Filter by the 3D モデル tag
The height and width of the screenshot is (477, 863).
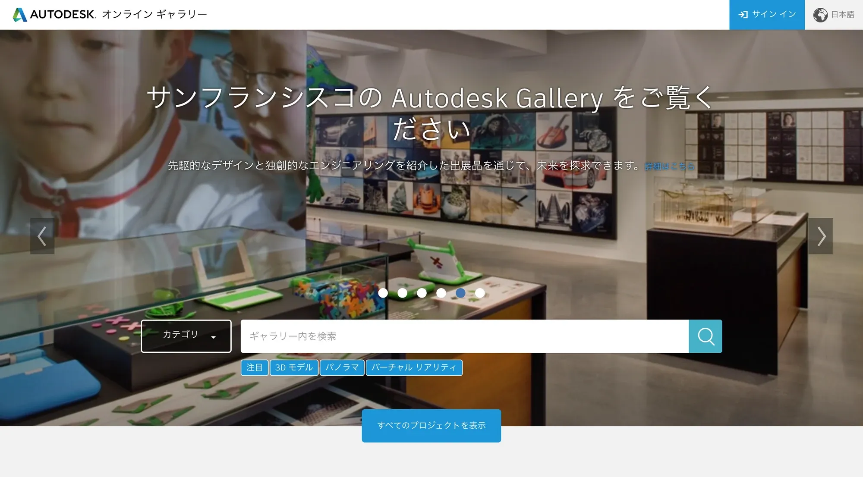294,367
